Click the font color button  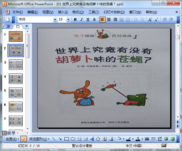tap(138, 139)
